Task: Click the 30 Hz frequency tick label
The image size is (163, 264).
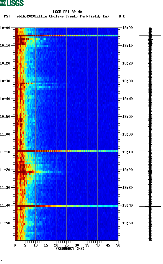Action: click(x=77, y=245)
